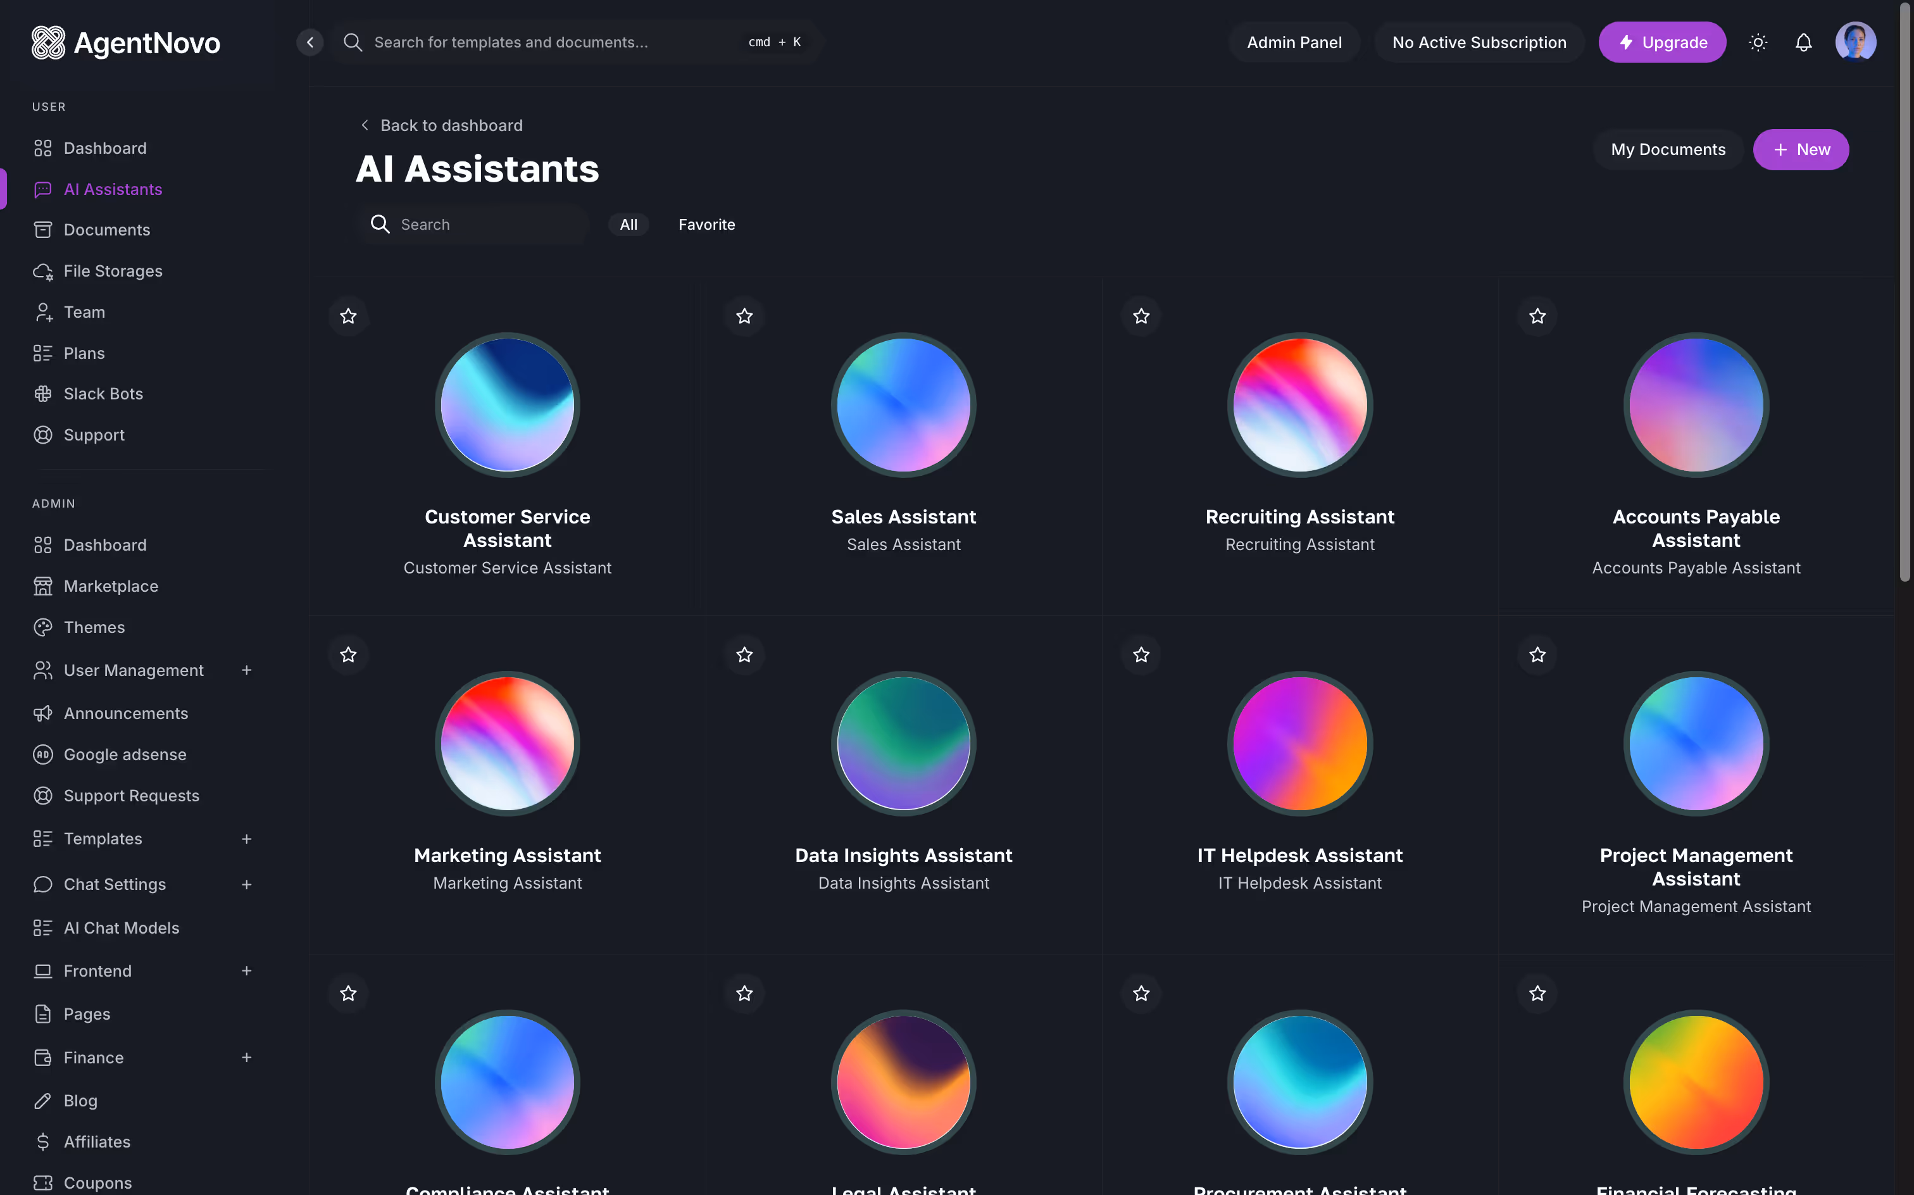Expand the User Management submenu
This screenshot has height=1195, width=1914.
tap(247, 670)
